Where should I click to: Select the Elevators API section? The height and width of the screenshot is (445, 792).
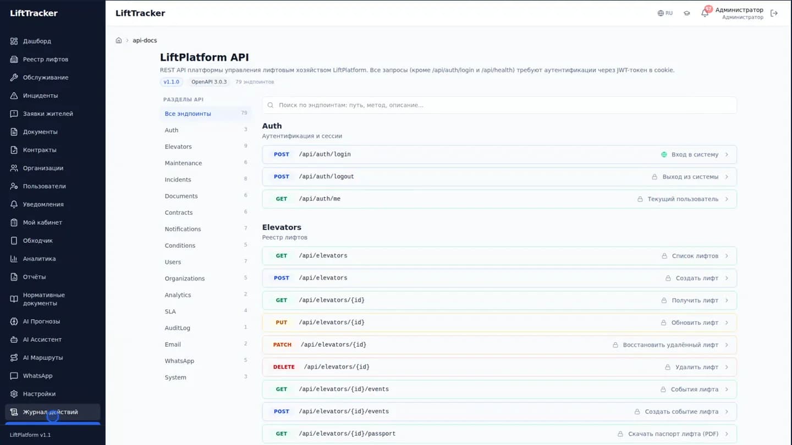[x=206, y=147]
